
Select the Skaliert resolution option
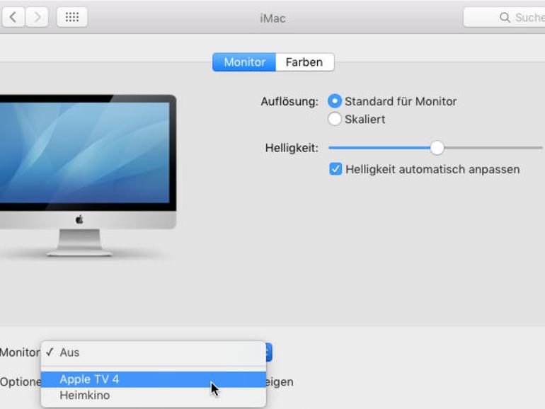click(334, 119)
